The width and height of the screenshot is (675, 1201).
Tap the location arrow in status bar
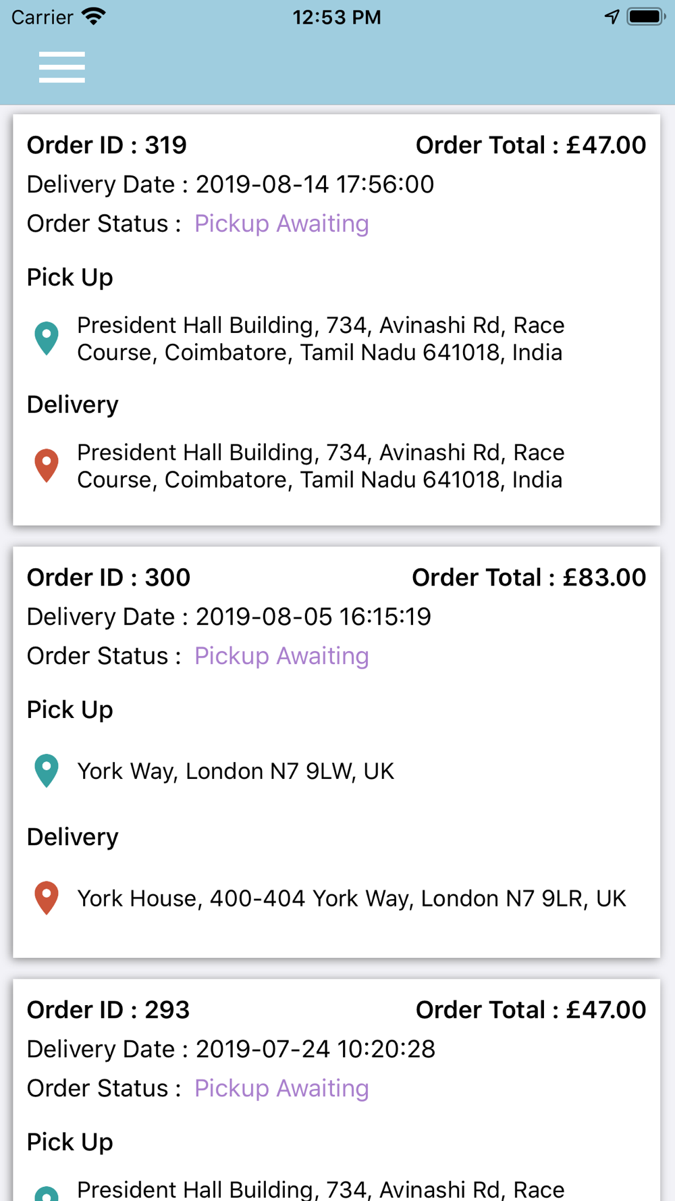(612, 17)
